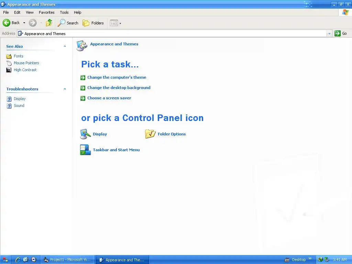Click the Mouse Pointers icon
Screen dimensions: 352x264
click(9, 63)
